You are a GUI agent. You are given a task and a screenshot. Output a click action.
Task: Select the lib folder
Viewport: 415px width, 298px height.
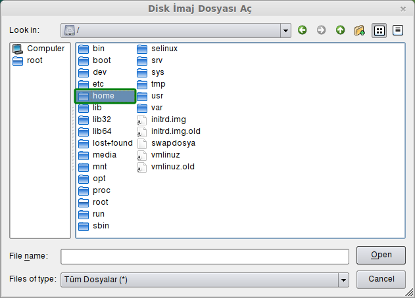90,108
